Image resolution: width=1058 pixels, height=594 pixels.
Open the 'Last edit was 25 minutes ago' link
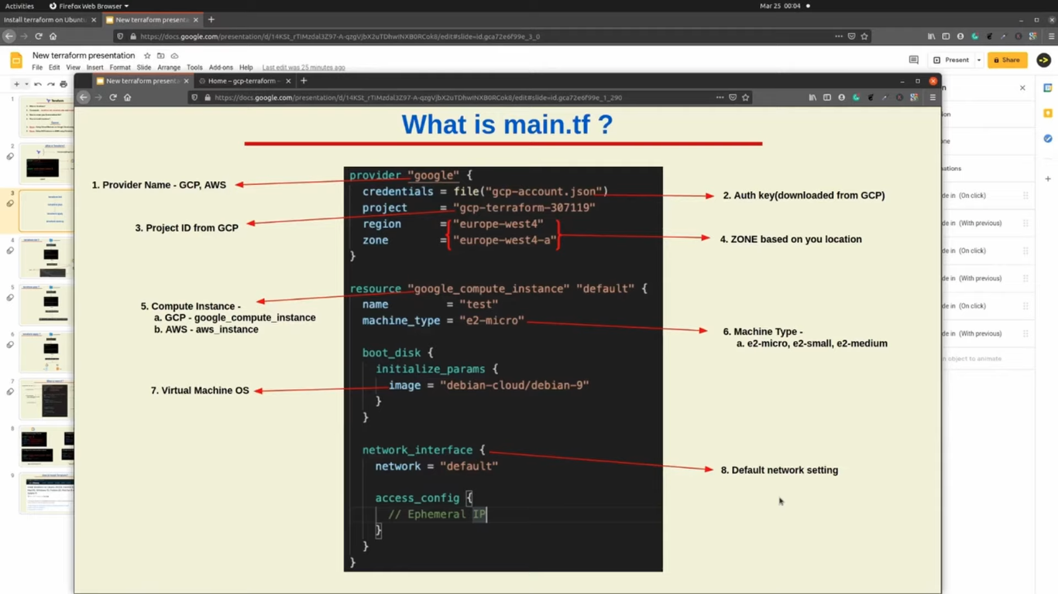(x=304, y=67)
